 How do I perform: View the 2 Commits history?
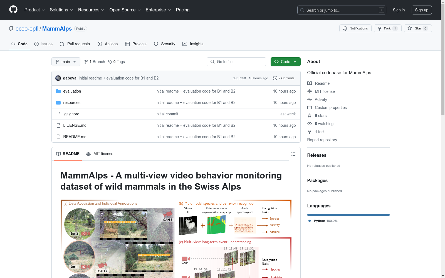(x=284, y=78)
